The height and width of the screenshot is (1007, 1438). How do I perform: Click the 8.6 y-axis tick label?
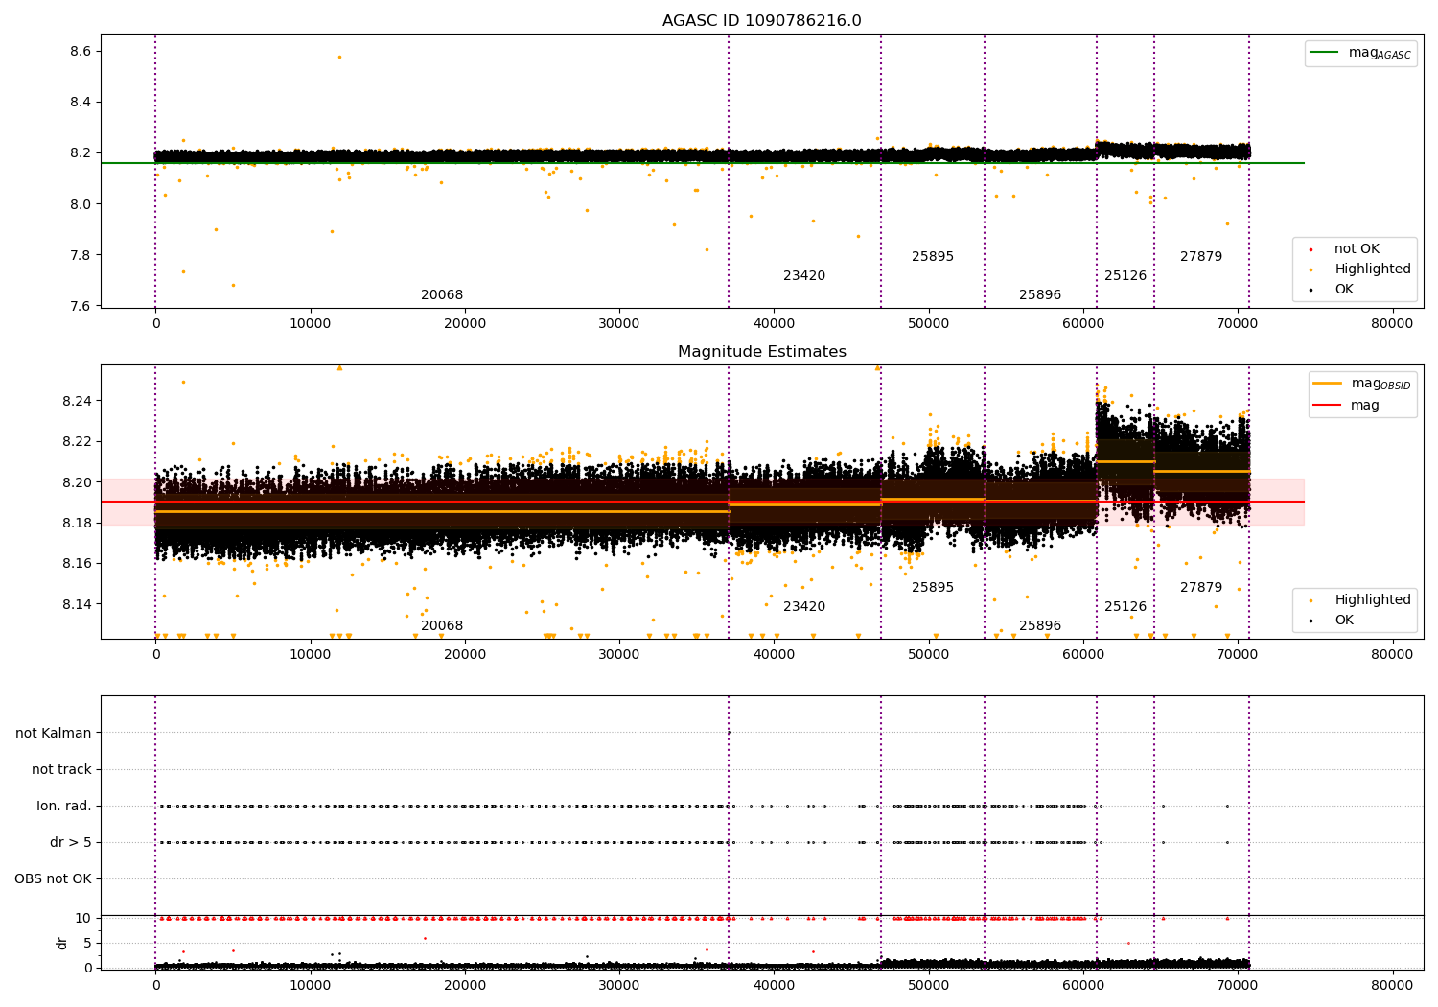pyautogui.click(x=81, y=51)
